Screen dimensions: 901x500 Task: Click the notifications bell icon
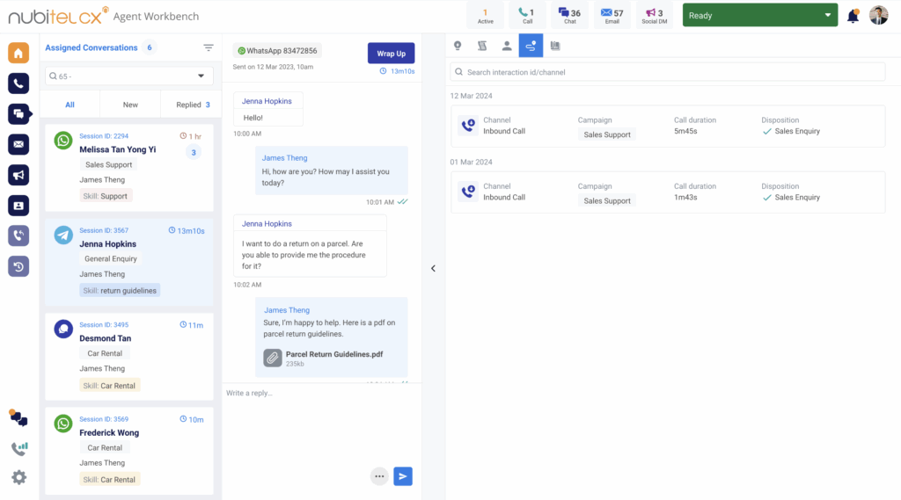853,16
